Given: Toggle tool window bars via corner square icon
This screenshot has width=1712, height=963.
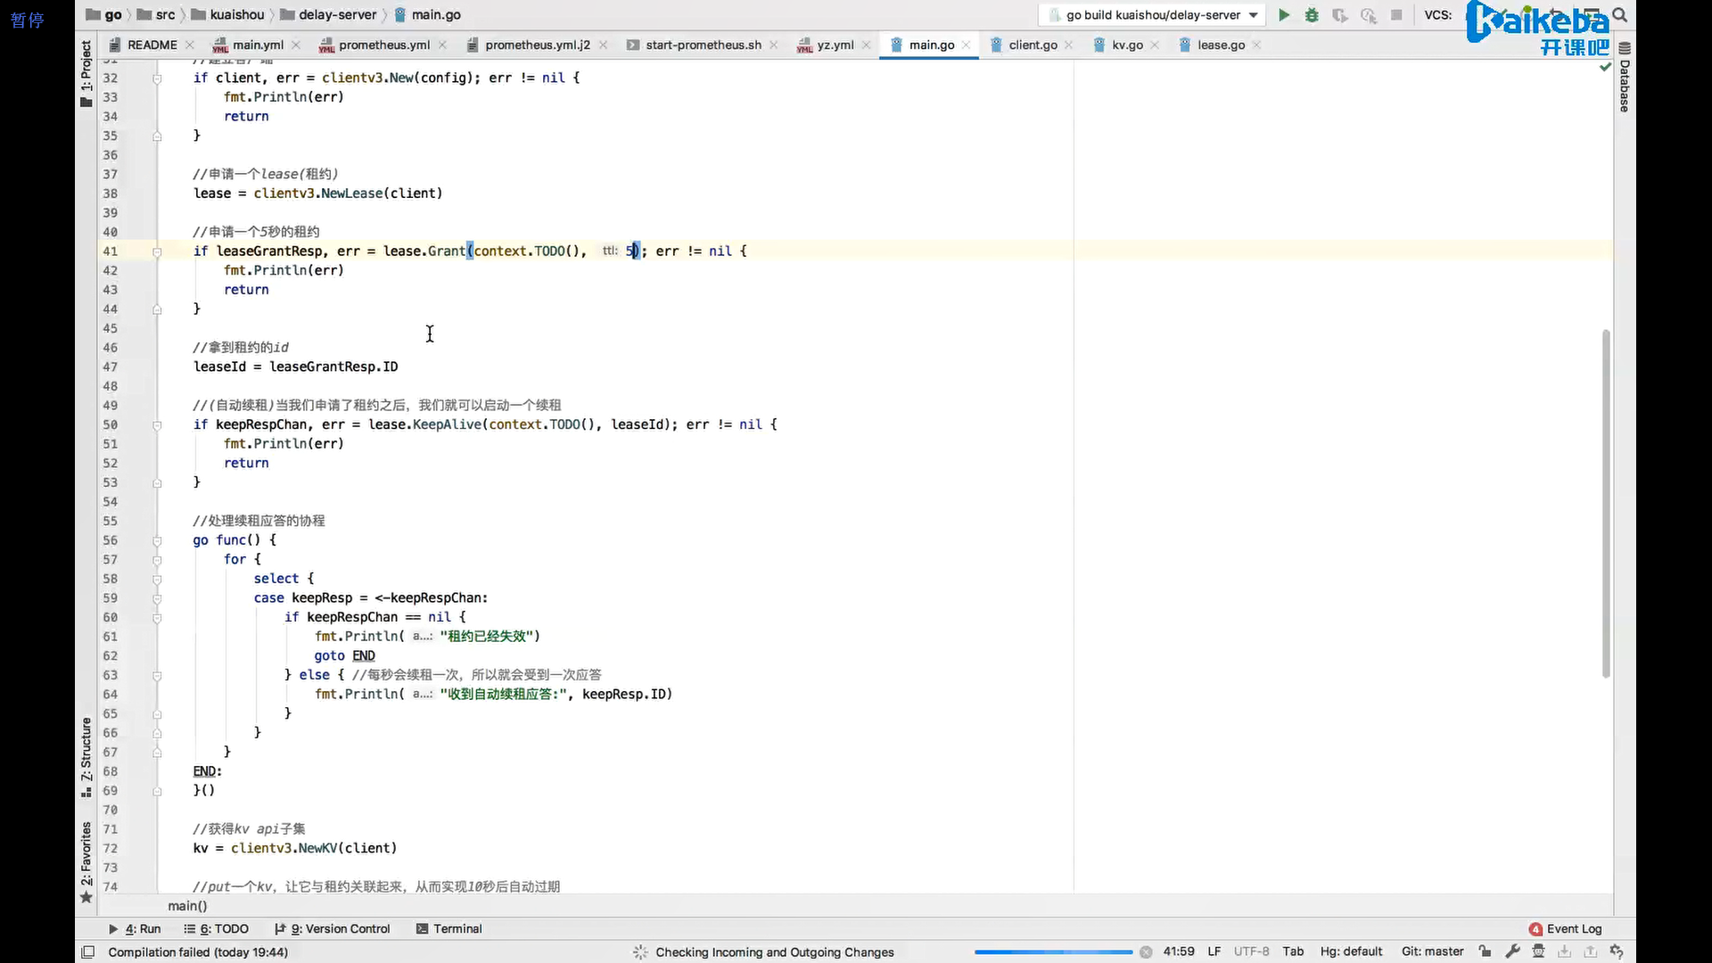Looking at the screenshot, I should pyautogui.click(x=87, y=952).
